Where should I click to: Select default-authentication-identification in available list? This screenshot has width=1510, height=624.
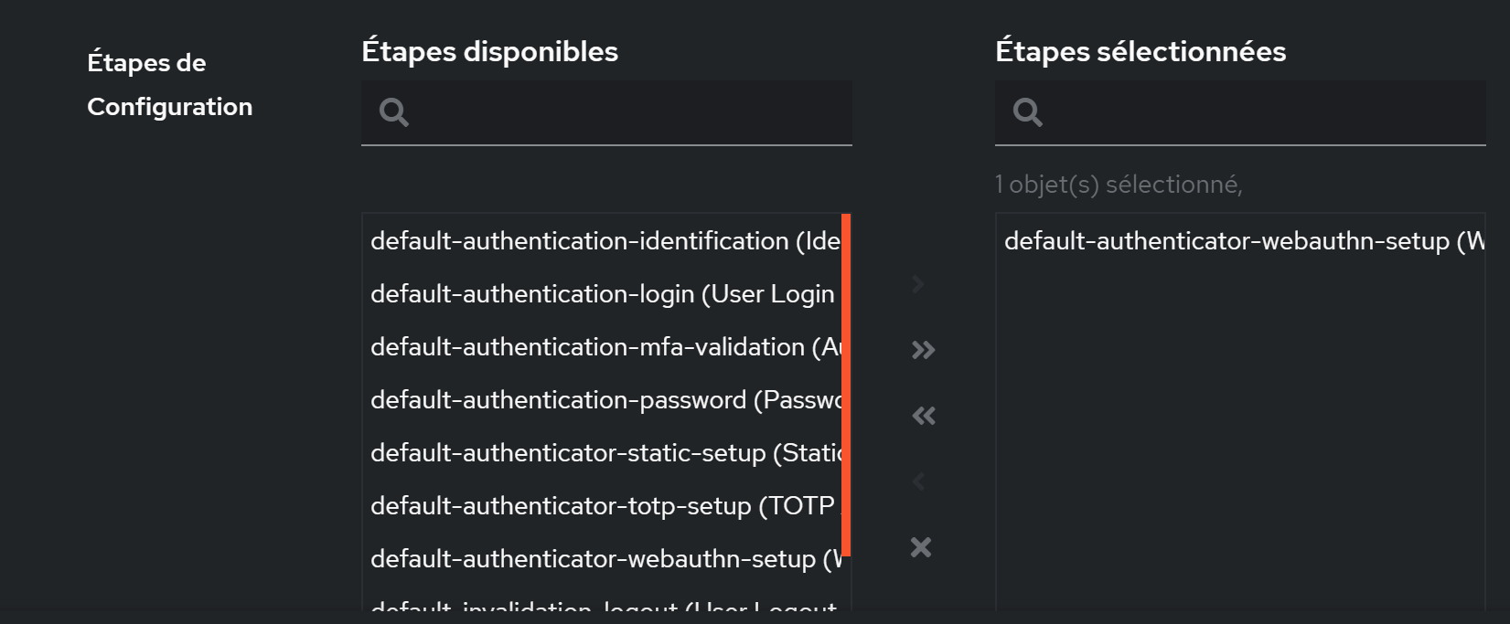point(602,241)
